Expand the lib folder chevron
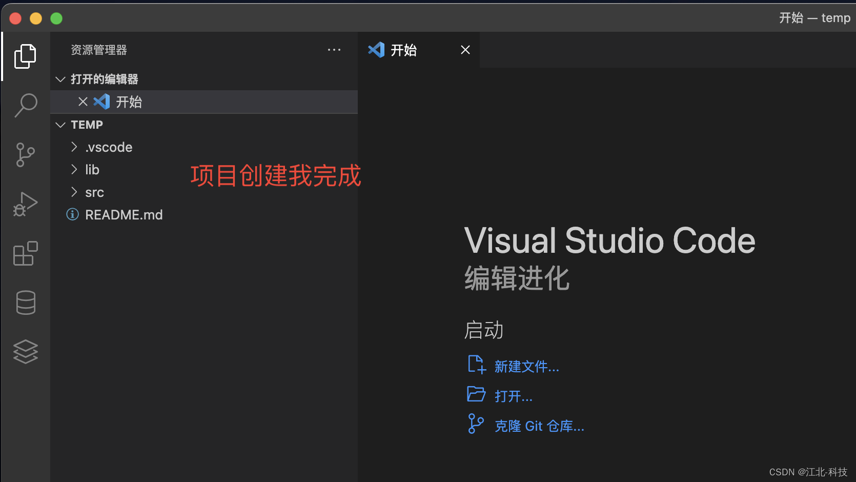 74,170
